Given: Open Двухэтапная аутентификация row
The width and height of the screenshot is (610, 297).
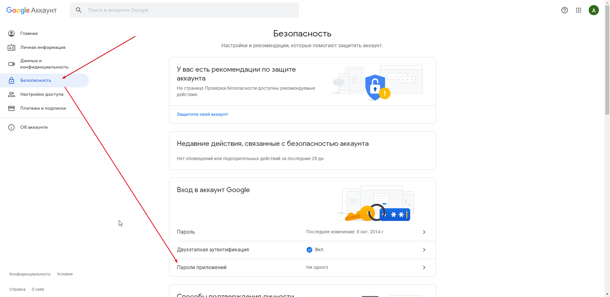Looking at the screenshot, I should (x=302, y=250).
